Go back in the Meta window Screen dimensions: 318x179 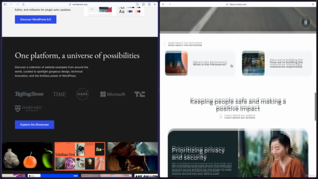163,4
